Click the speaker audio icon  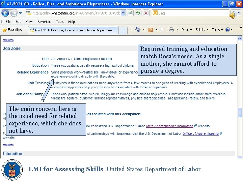click(232, 15)
